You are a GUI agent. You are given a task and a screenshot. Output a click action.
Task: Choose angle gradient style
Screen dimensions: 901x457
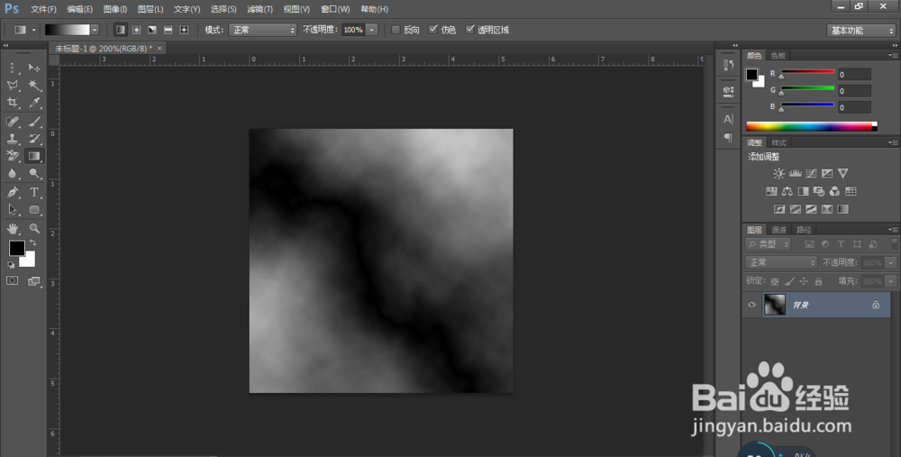[152, 30]
